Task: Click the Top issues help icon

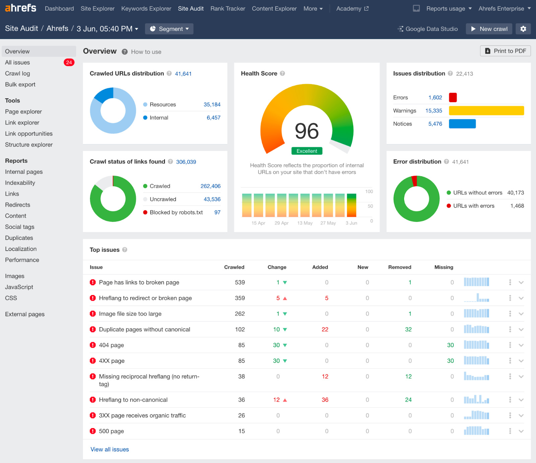Action: point(124,249)
